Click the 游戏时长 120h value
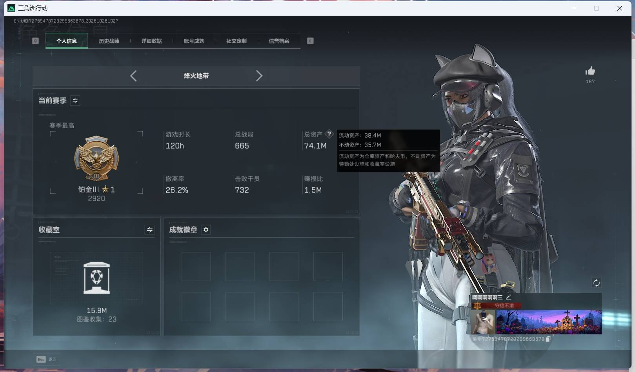This screenshot has width=635, height=372. coord(175,146)
